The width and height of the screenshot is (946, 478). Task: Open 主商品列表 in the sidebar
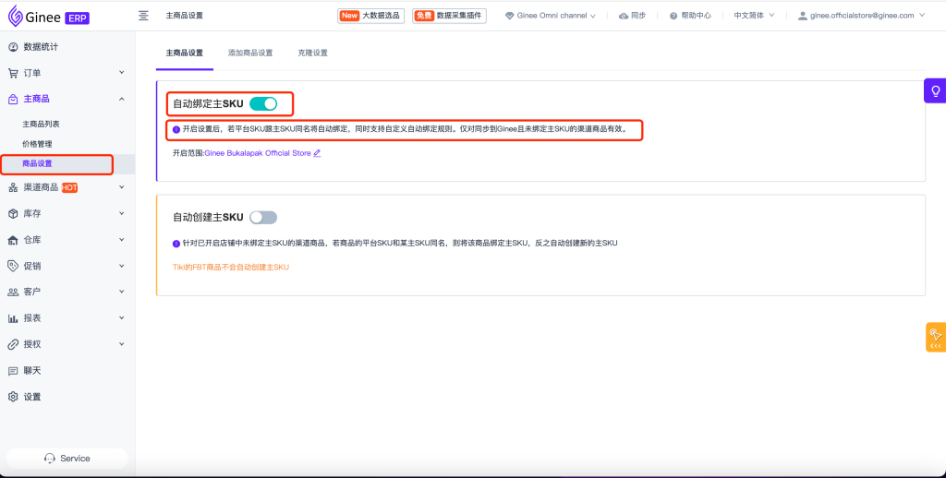[41, 124]
